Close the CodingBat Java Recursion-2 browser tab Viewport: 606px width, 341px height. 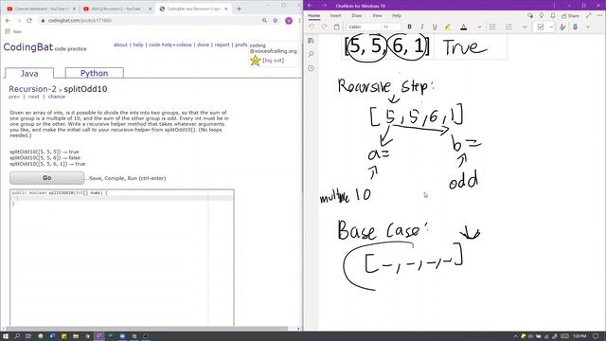(226, 9)
